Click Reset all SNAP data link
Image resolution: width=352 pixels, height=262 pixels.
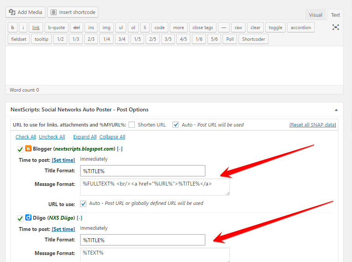[313, 125]
